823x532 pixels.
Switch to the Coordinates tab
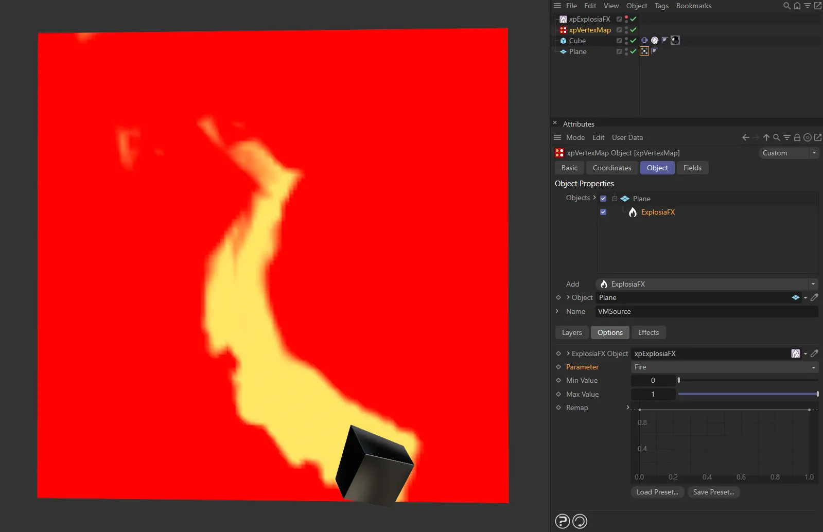(612, 168)
